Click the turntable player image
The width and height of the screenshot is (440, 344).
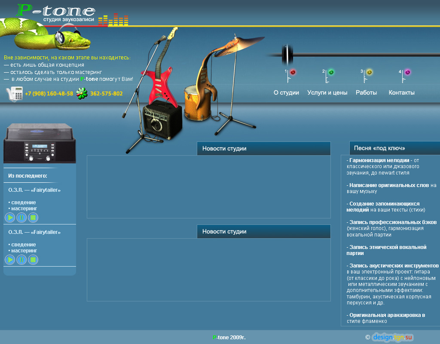click(40, 144)
